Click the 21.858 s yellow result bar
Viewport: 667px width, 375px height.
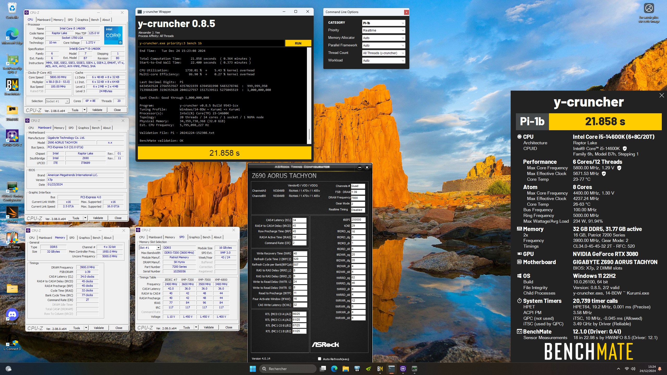[x=224, y=153]
